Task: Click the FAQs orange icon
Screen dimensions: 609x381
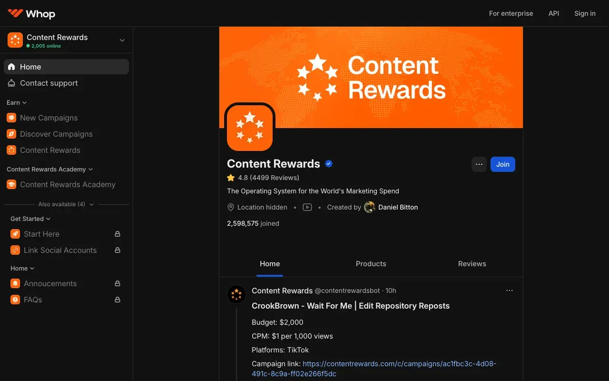Action: click(x=15, y=300)
